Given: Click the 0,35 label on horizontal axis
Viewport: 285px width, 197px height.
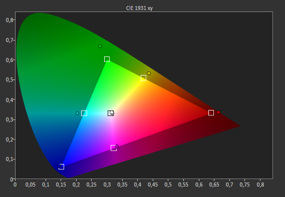Looking at the screenshot, I should click(122, 184).
